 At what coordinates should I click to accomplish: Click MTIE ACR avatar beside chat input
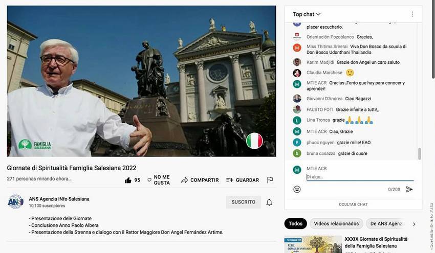click(x=297, y=170)
